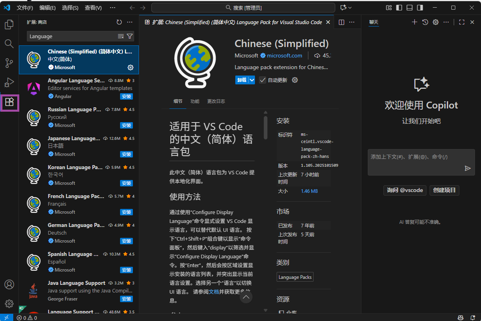This screenshot has height=321, width=481.
Task: Customize layout icon in title bar
Action: pos(389,8)
